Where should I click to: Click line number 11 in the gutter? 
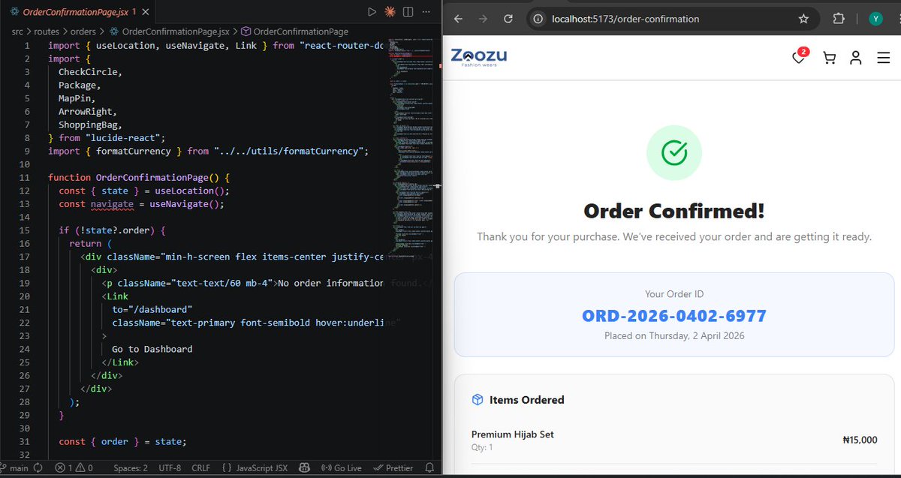[23, 178]
